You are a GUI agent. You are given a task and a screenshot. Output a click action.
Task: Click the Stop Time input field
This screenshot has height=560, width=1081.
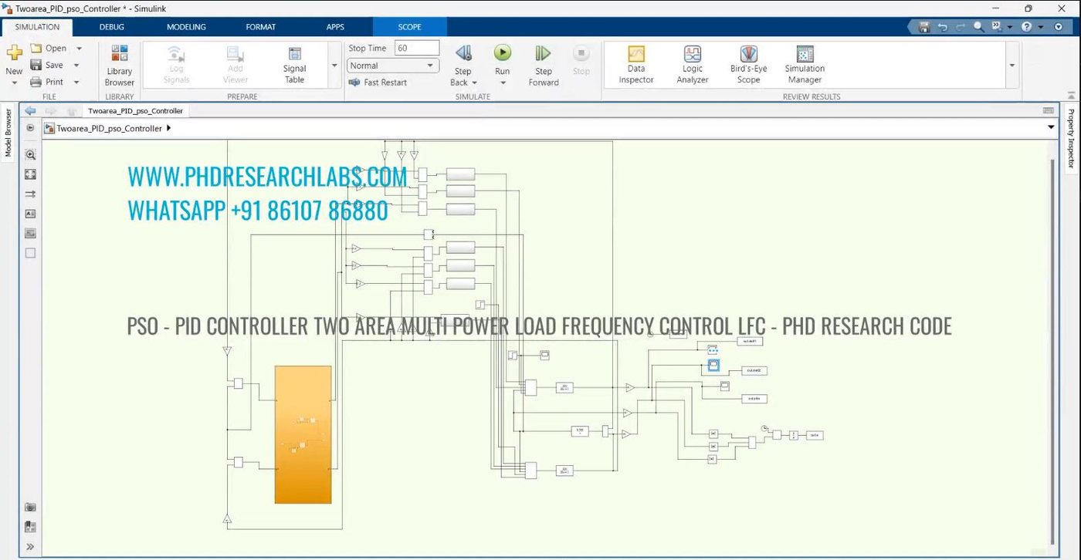click(416, 48)
